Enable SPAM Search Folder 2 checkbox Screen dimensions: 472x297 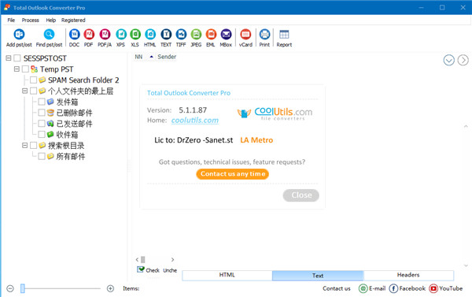pyautogui.click(x=33, y=80)
